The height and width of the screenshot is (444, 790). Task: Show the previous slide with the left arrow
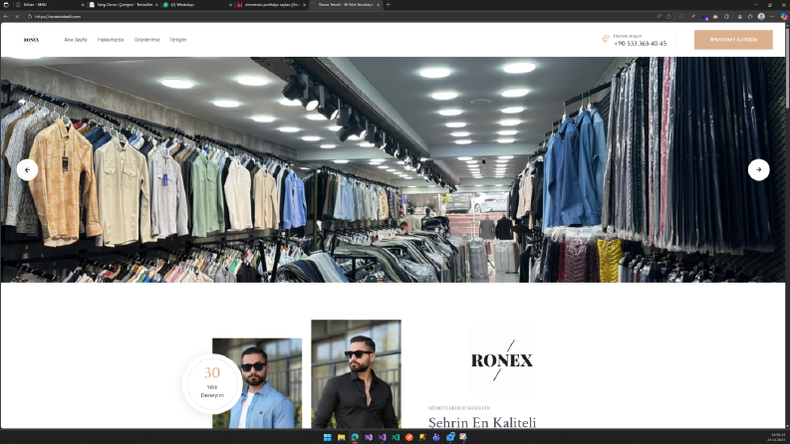click(x=27, y=169)
